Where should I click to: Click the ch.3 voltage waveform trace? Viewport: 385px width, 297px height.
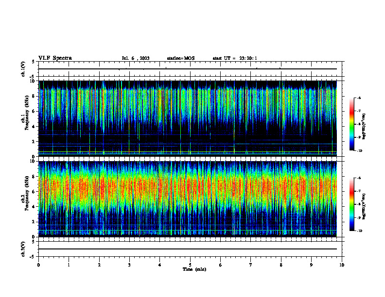[188, 249]
